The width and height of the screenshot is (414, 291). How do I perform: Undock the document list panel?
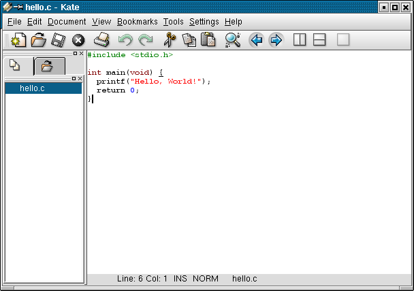tap(74, 79)
